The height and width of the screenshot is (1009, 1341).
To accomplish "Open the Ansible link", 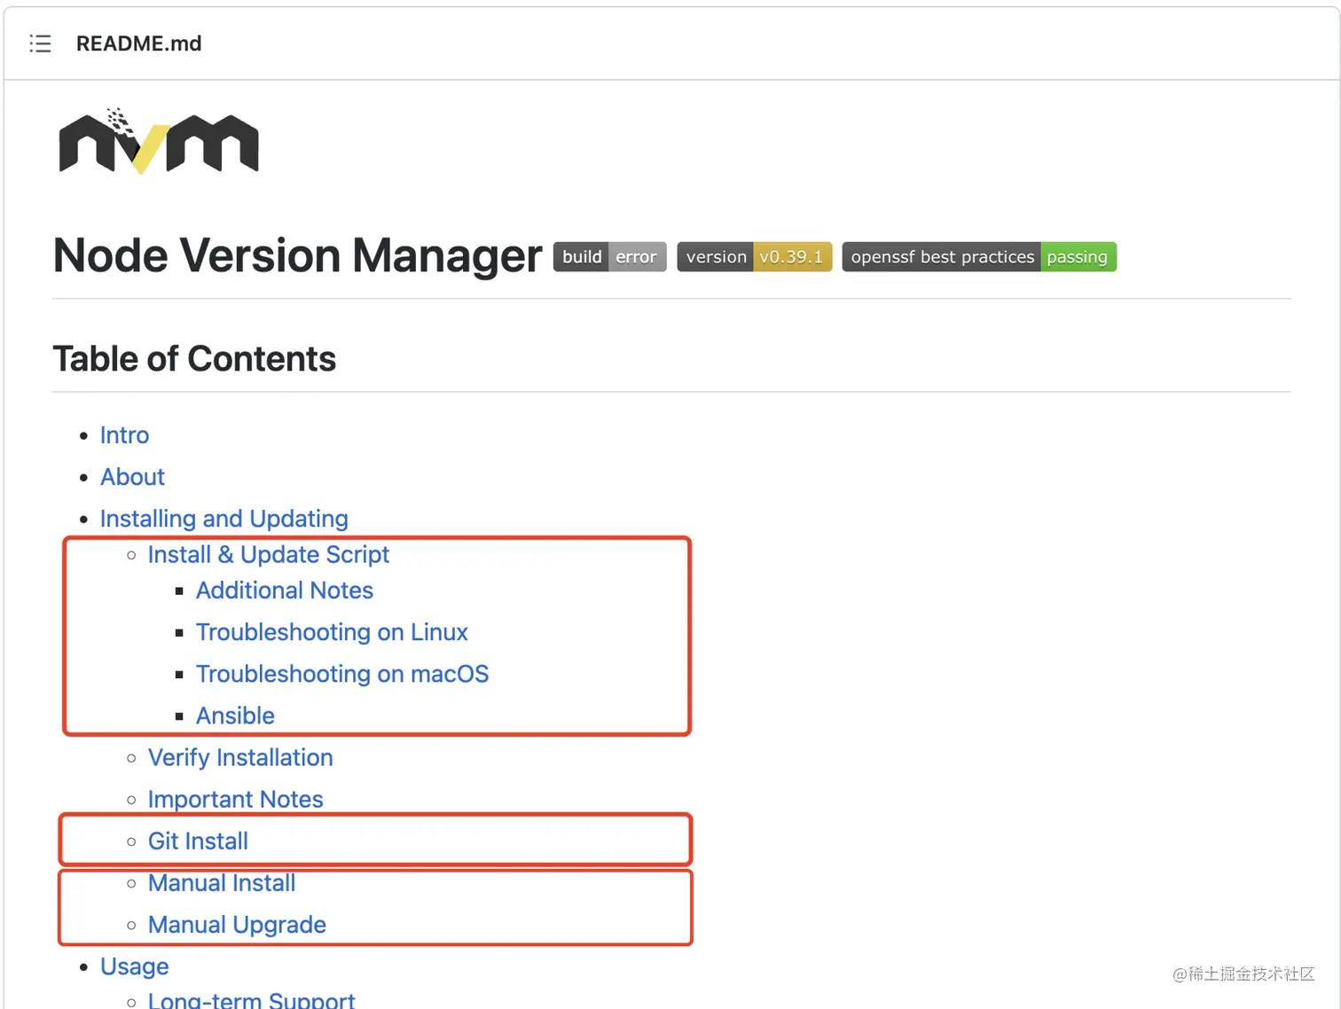I will click(x=235, y=716).
